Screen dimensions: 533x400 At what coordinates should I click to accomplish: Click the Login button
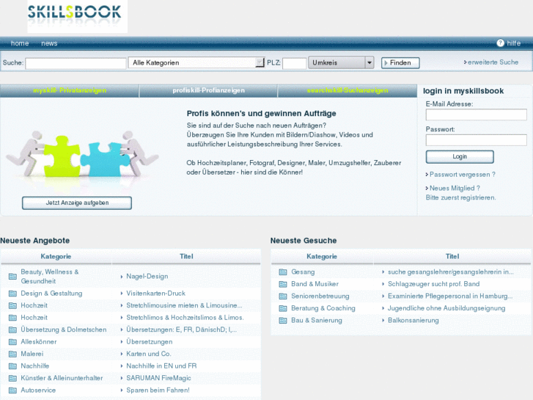pyautogui.click(x=460, y=156)
